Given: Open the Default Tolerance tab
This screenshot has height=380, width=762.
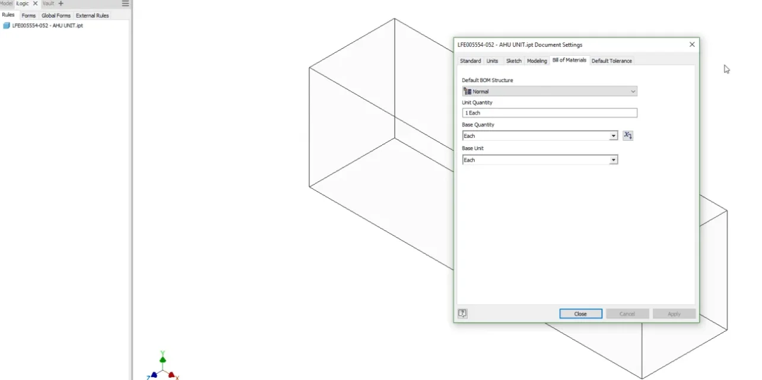Looking at the screenshot, I should [x=612, y=61].
